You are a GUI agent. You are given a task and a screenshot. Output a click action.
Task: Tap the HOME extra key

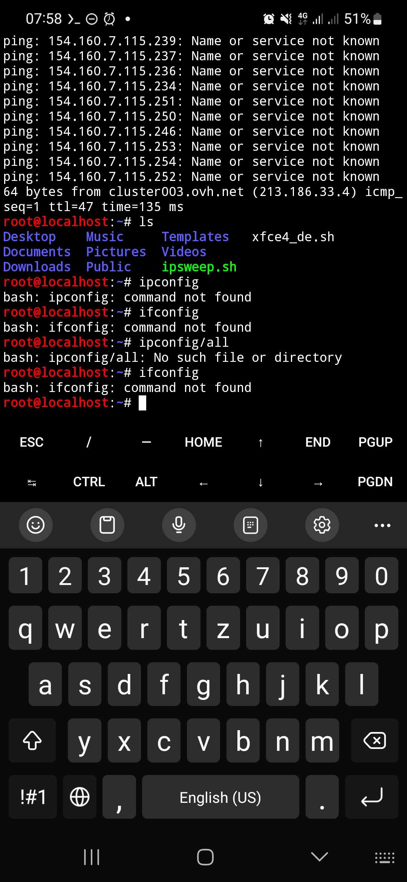point(203,442)
